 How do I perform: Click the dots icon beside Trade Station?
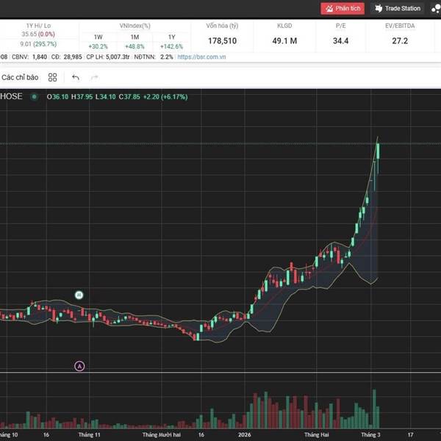(436, 8)
